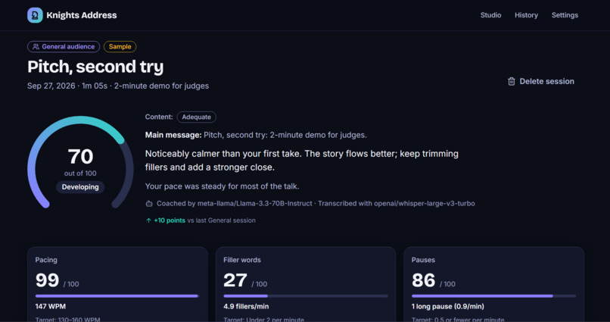Click the circular score gauge showing 70

[x=80, y=162]
